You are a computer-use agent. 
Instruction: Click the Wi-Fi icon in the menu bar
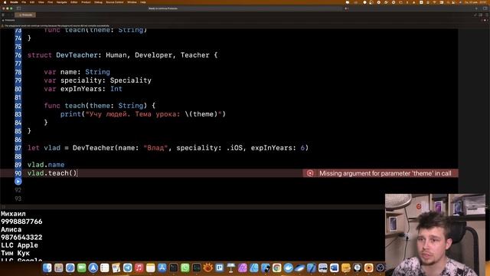[434, 2]
